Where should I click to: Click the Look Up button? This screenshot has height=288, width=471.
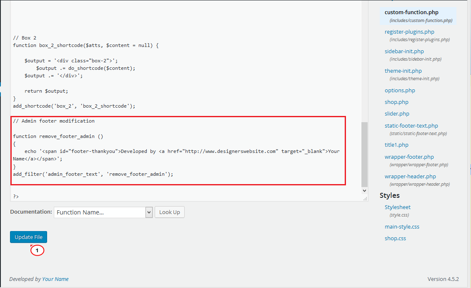(169, 212)
